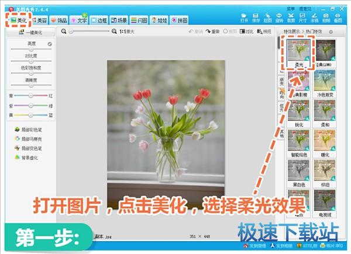Screen dimensions: 351x254
Task: Click 照片冲印 print icon in status bar
Action: point(322,246)
